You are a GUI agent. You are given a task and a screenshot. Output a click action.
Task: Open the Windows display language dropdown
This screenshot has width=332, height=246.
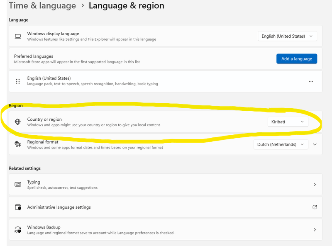(287, 36)
